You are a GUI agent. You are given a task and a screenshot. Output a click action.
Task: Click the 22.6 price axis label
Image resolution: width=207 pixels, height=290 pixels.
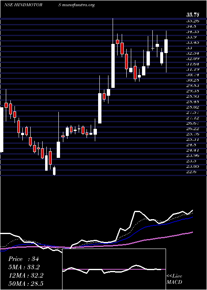coord(191,172)
